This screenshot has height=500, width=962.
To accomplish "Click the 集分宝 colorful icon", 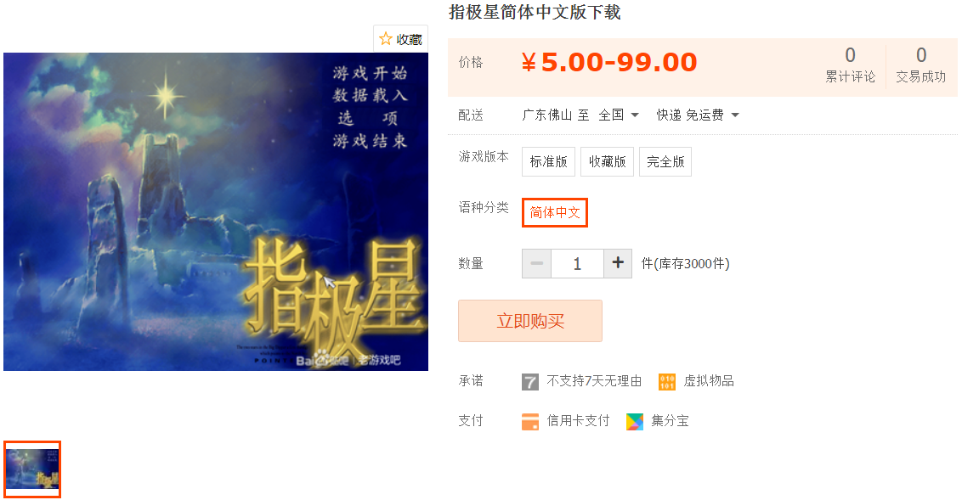I will [635, 422].
